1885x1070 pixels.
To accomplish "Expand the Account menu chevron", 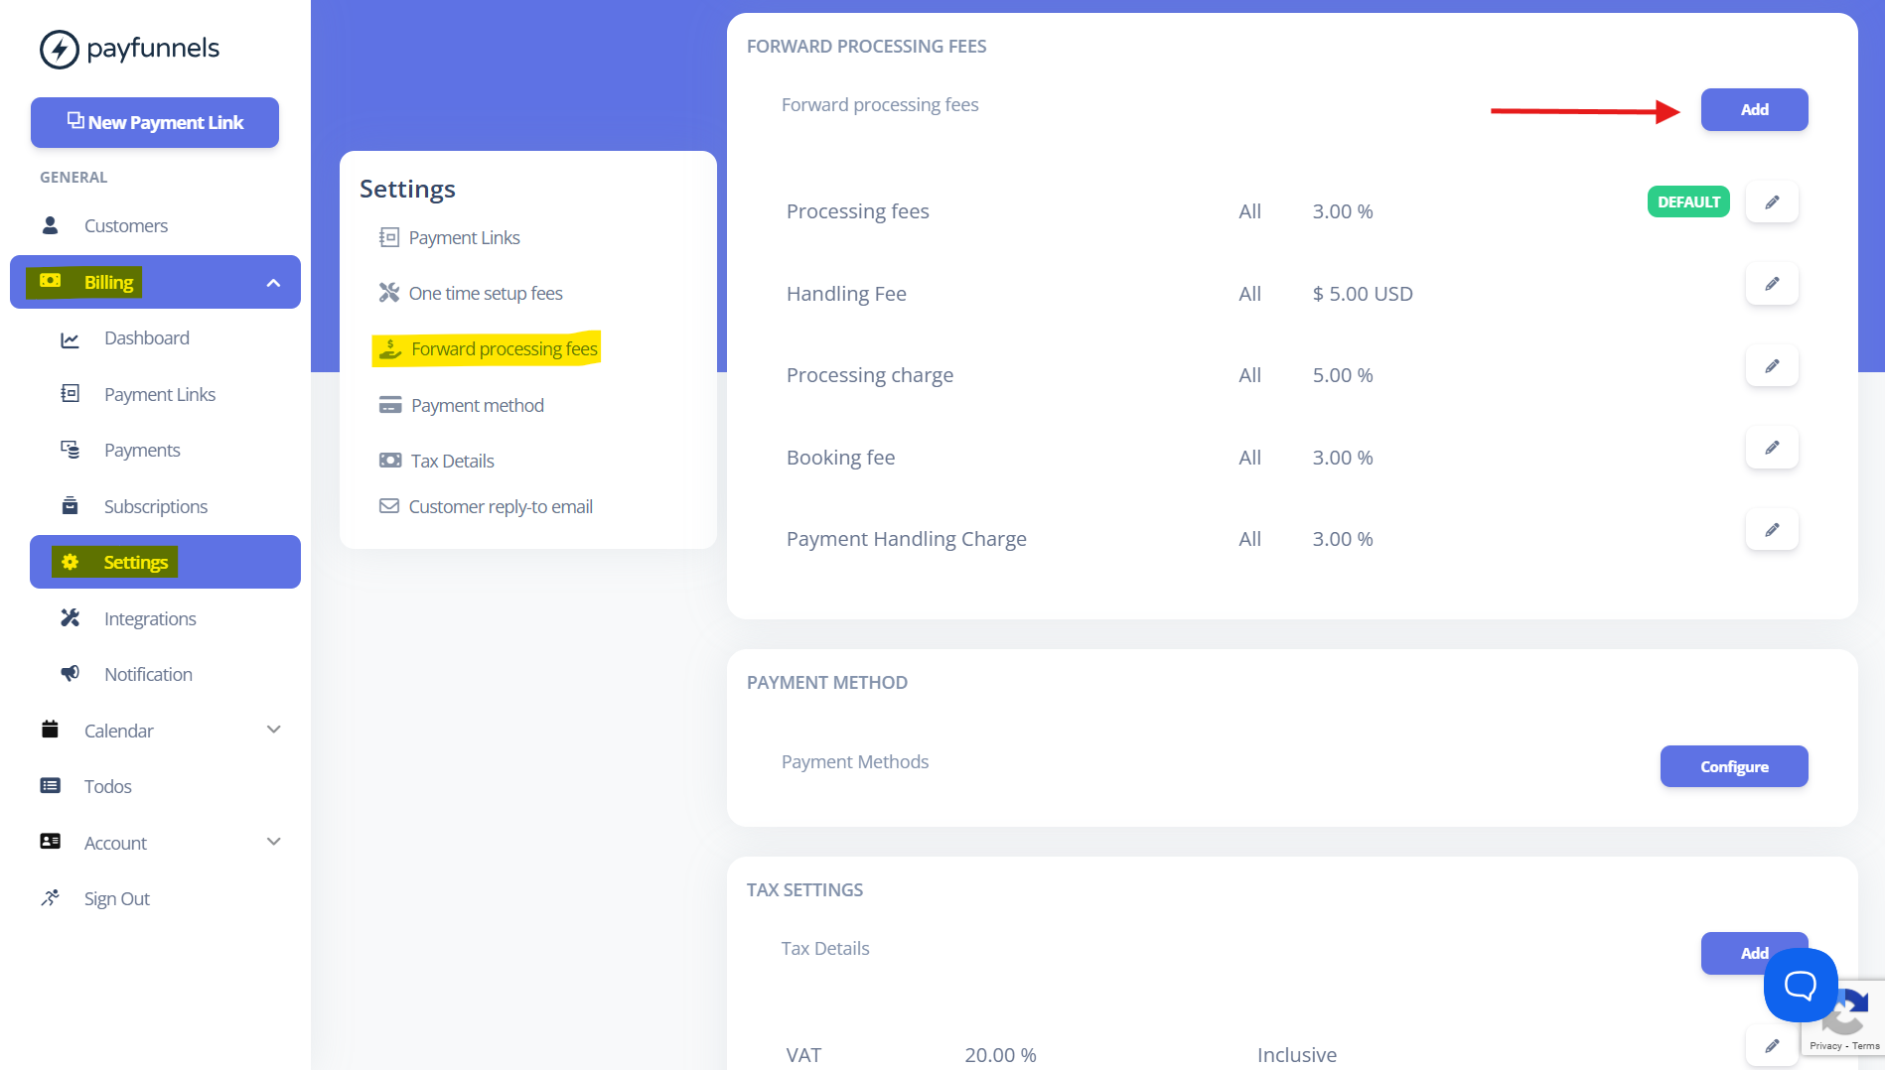I will coord(274,842).
